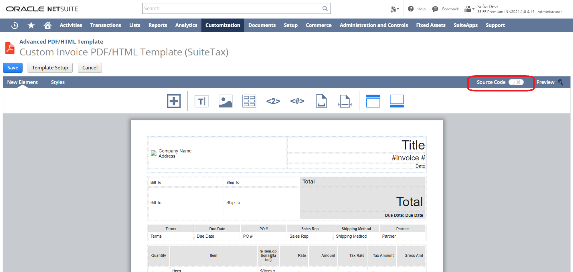Image resolution: width=573 pixels, height=272 pixels.
Task: Click the add new element plus icon
Action: tap(174, 101)
